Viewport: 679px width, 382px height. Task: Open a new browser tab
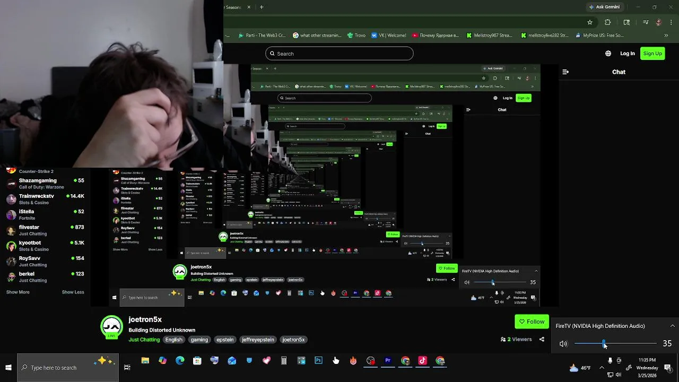[262, 7]
